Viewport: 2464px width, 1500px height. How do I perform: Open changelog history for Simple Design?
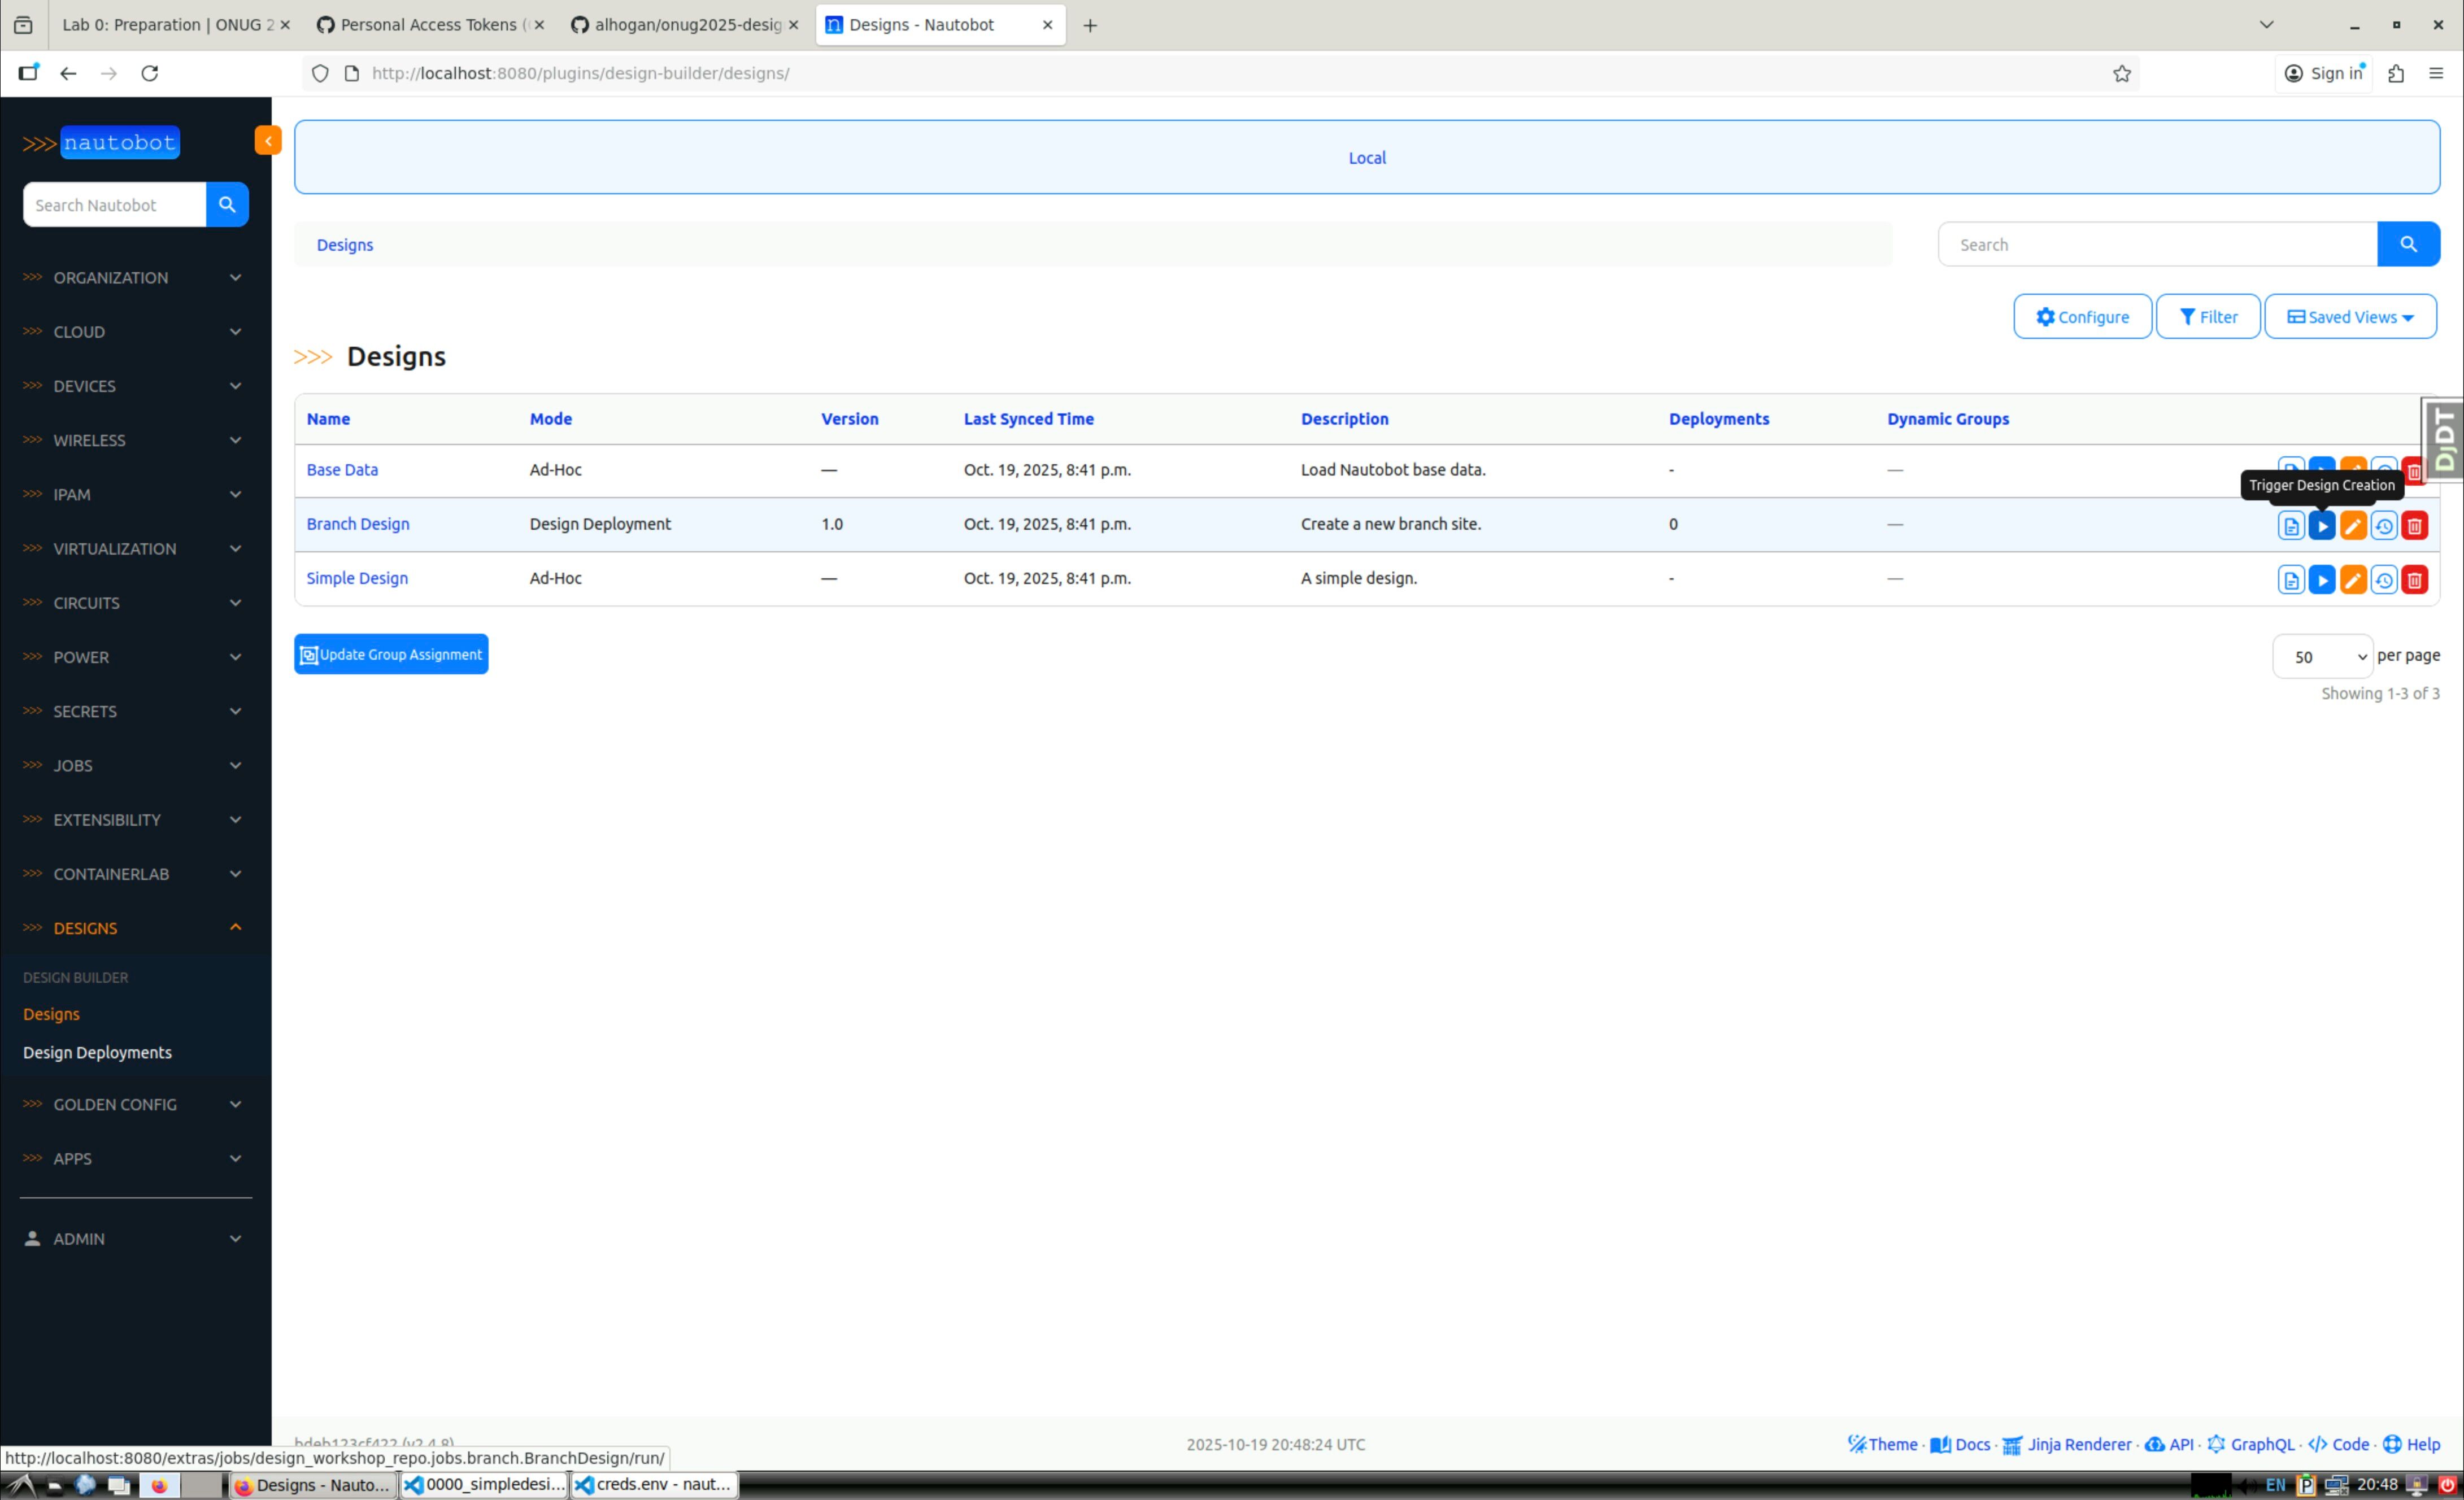tap(2383, 580)
